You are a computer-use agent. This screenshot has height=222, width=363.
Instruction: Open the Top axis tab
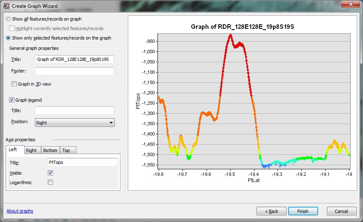coord(68,150)
